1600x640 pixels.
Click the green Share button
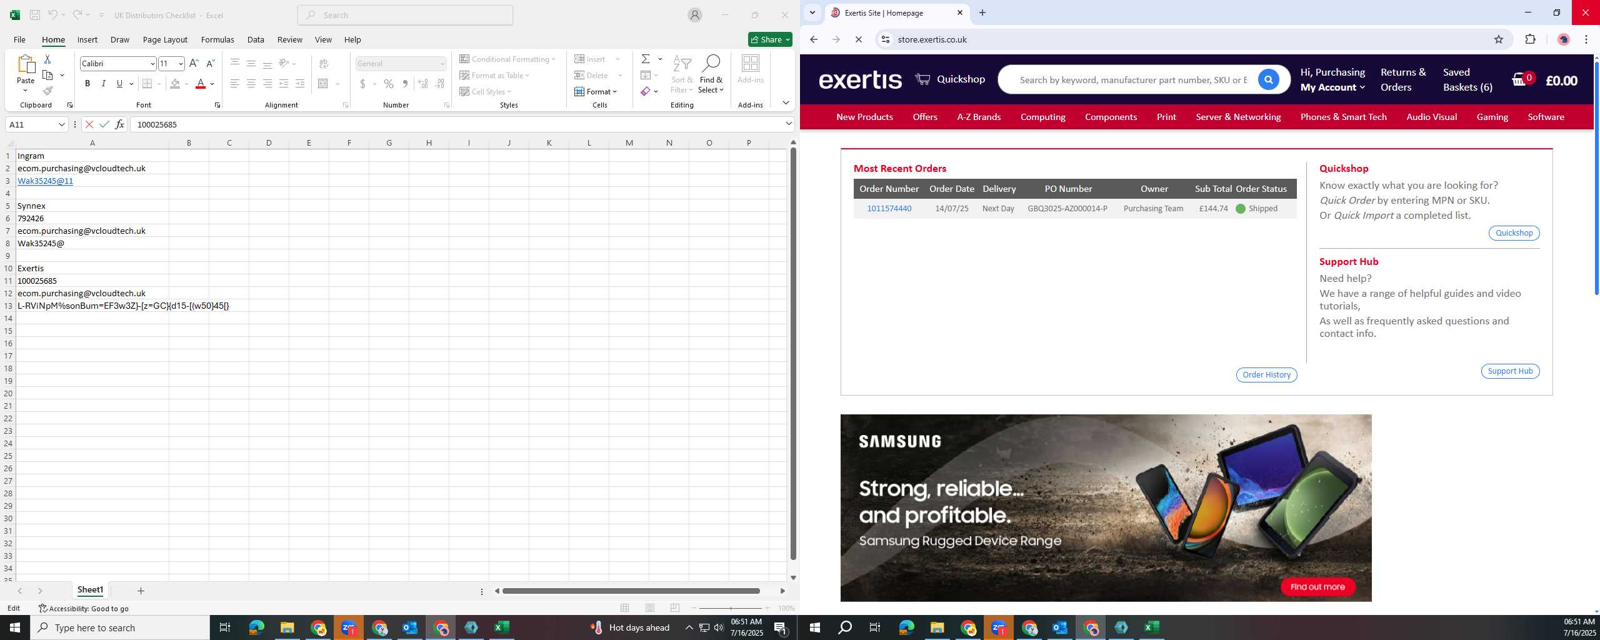click(x=770, y=39)
